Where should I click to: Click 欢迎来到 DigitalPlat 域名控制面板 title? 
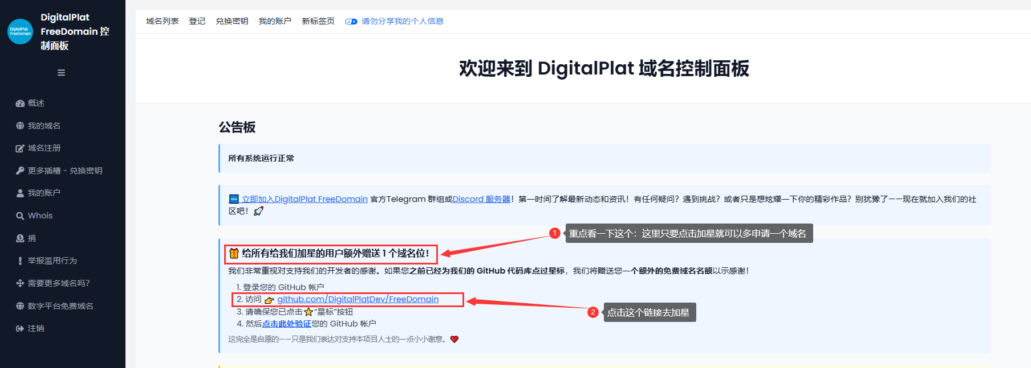click(x=604, y=68)
